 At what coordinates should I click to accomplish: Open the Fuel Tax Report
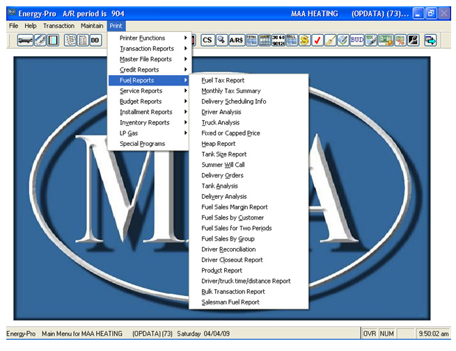tap(249, 80)
